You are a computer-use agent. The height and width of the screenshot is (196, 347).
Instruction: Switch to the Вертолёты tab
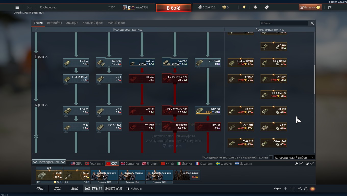(x=54, y=23)
